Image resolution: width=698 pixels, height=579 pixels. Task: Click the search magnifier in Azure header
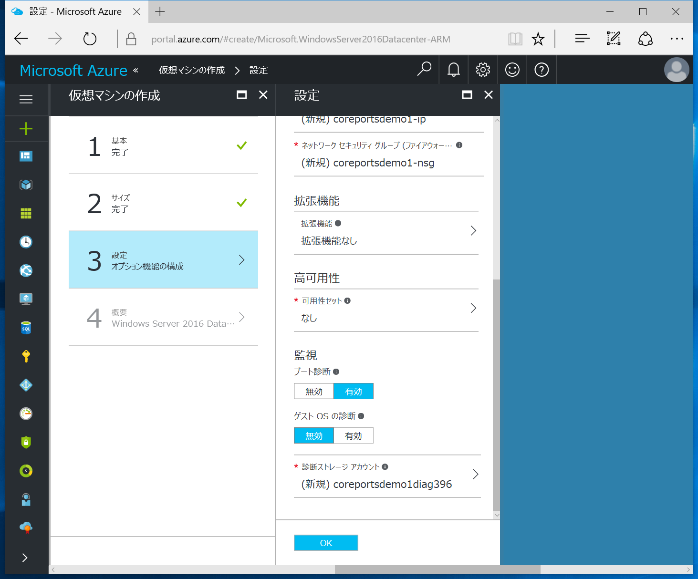(424, 70)
